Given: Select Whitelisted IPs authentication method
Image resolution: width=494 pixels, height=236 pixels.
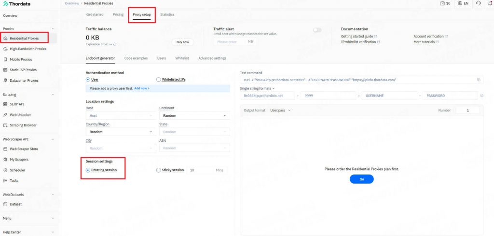Looking at the screenshot, I should click(x=159, y=79).
